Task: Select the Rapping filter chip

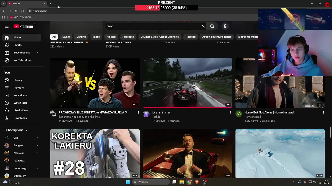Action: [x=190, y=37]
